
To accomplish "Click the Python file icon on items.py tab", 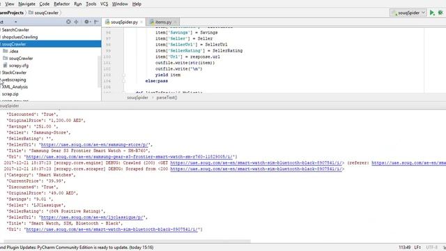I will coord(152,22).
